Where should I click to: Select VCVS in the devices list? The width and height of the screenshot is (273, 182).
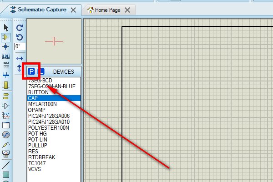[x=54, y=169]
